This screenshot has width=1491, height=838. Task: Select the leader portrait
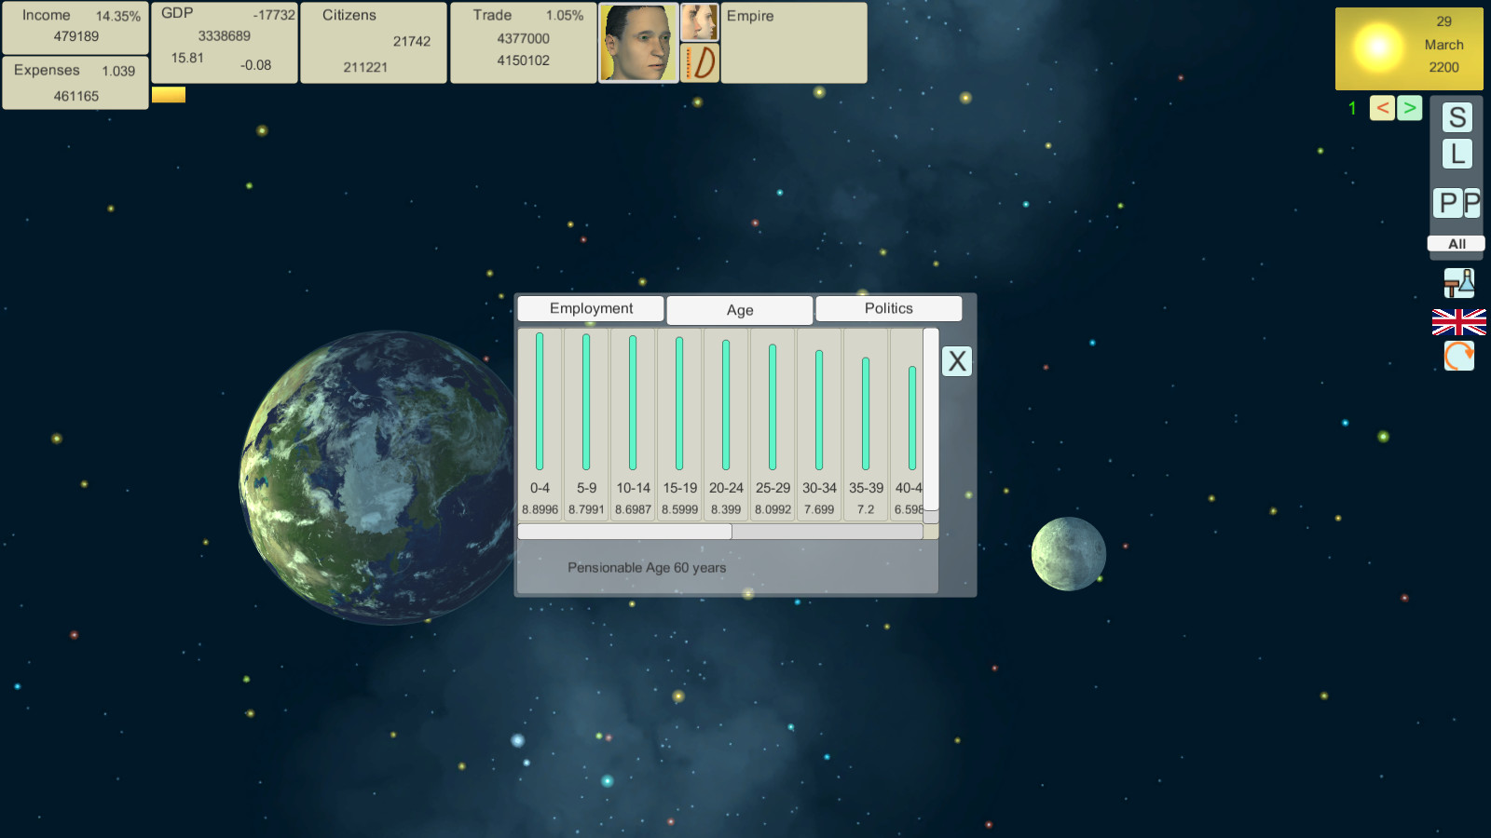coord(637,43)
